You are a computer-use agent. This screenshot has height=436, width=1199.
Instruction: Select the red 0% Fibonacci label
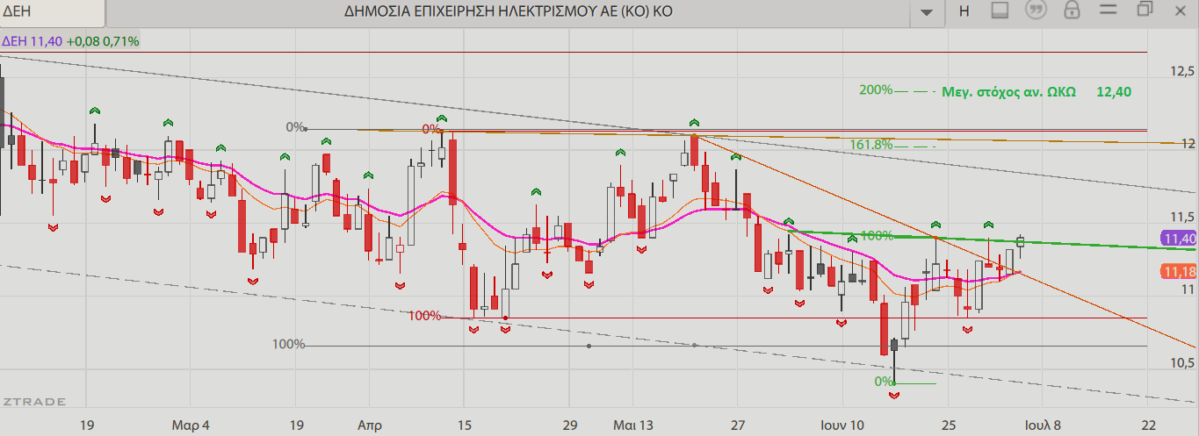click(431, 129)
